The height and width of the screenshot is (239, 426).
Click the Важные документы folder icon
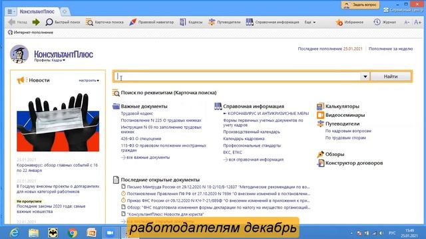[x=116, y=106]
